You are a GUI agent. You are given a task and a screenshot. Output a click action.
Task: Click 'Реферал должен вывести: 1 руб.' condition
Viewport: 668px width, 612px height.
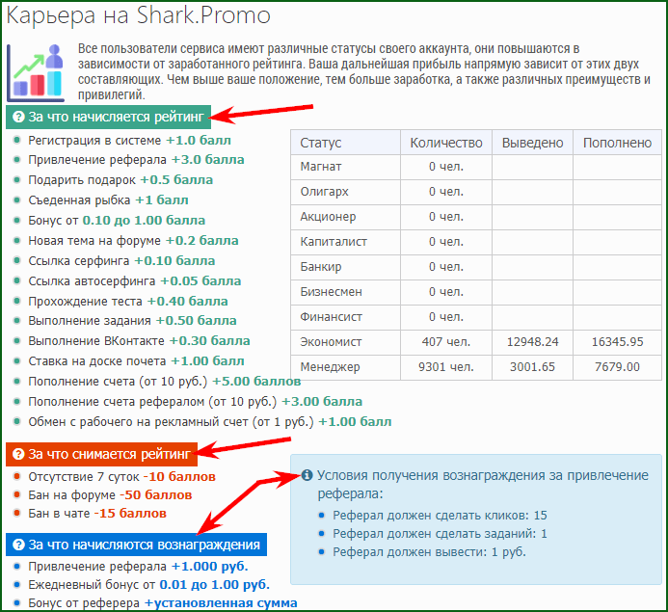pyautogui.click(x=430, y=553)
